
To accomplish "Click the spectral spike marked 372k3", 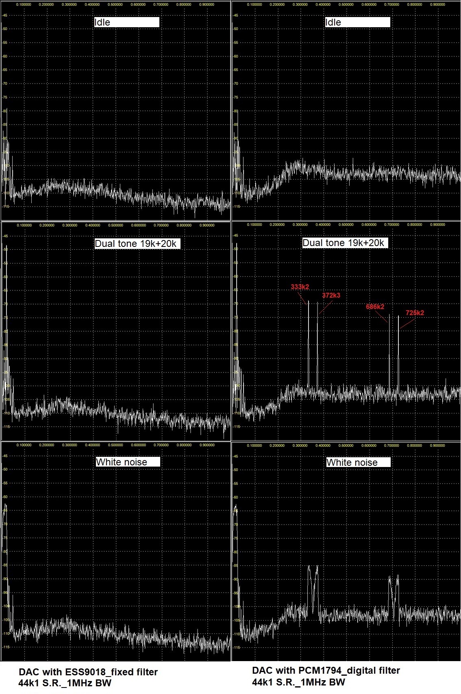I will [317, 347].
